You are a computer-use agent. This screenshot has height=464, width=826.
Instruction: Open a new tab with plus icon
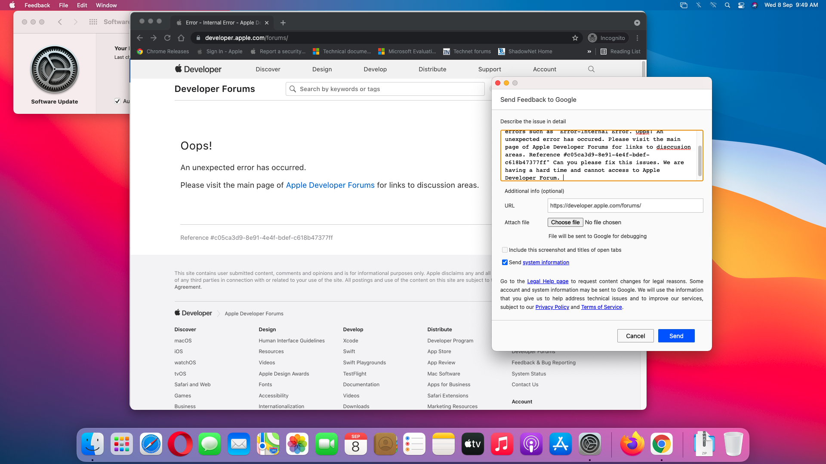coord(283,23)
